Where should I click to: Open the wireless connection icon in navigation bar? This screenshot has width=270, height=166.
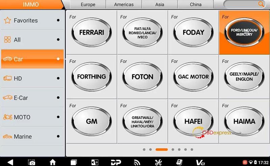coord(137,162)
